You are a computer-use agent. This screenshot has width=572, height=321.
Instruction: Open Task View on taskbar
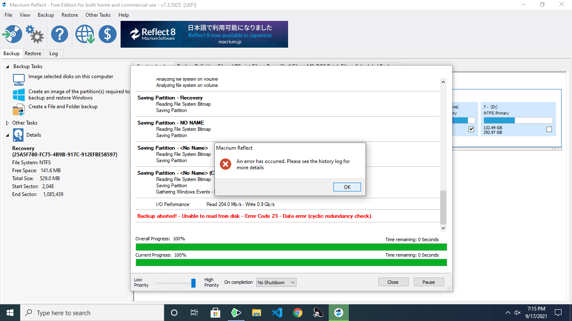[194, 313]
